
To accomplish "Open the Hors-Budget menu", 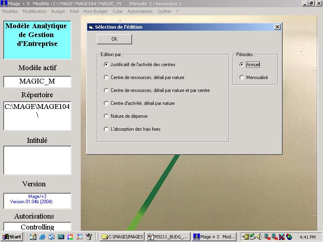I will point(95,11).
